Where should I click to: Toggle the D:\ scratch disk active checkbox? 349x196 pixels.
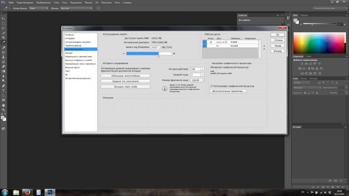point(211,46)
